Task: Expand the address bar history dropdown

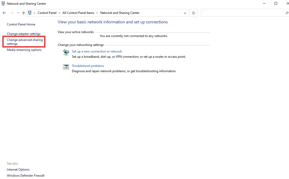Action: pyautogui.click(x=185, y=13)
